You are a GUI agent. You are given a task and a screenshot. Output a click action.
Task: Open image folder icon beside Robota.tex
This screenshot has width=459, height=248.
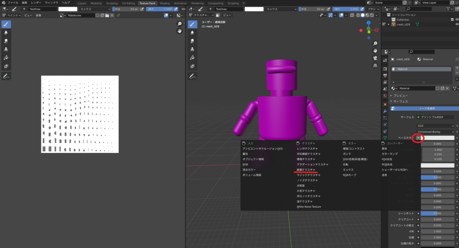tap(107, 15)
